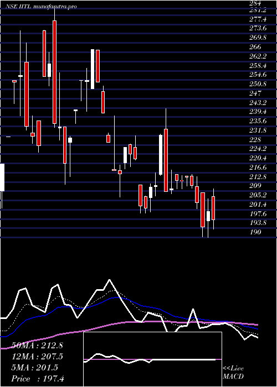Click the last red candlestick at chart end
277x387 pixels.
(x=213, y=208)
